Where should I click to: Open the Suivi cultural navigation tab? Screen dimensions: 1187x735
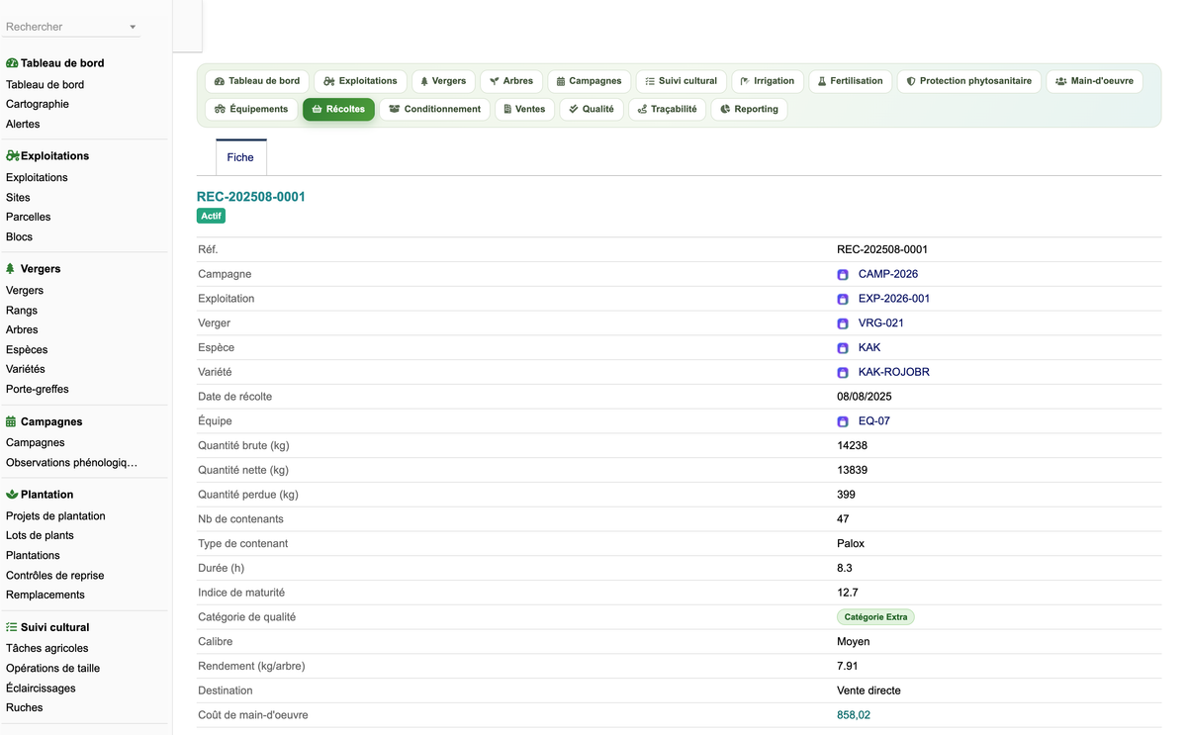click(682, 81)
